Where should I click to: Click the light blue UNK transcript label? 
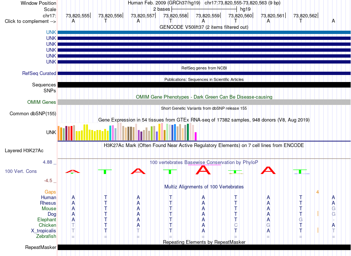coord(51,32)
